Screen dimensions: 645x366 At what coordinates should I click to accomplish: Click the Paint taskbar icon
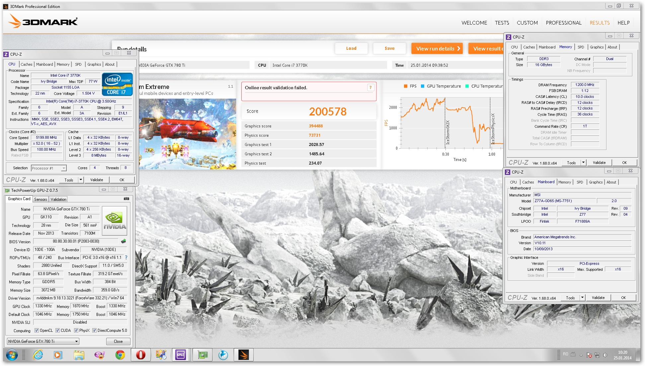(161, 355)
